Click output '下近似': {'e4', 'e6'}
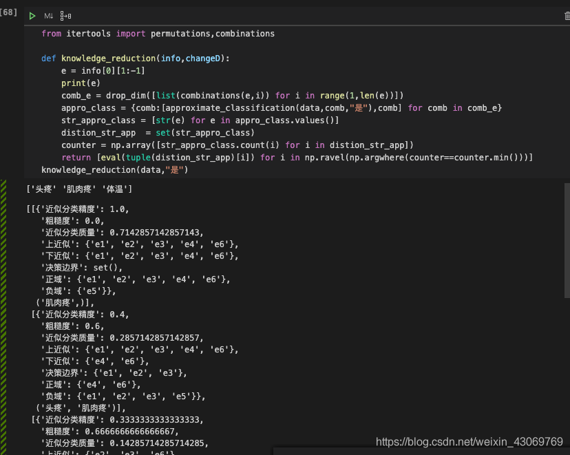Screen dimensions: 570x455 coord(95,361)
